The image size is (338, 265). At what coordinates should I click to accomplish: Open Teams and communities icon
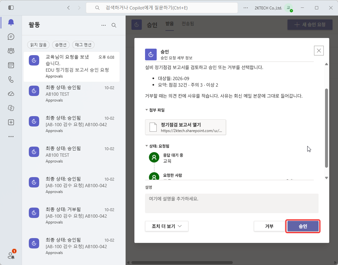tap(11, 51)
